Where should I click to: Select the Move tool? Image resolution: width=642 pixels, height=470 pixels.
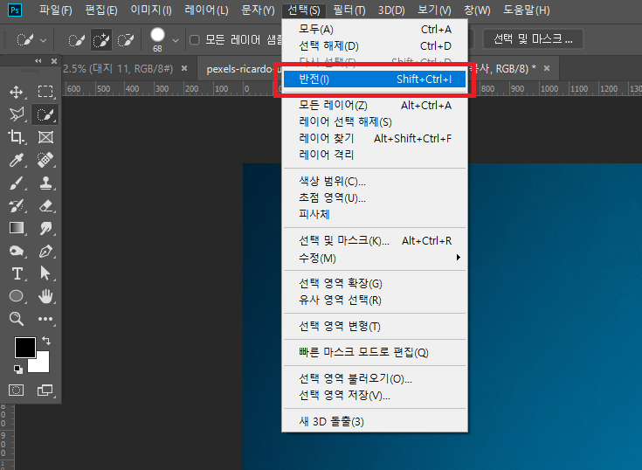point(16,92)
